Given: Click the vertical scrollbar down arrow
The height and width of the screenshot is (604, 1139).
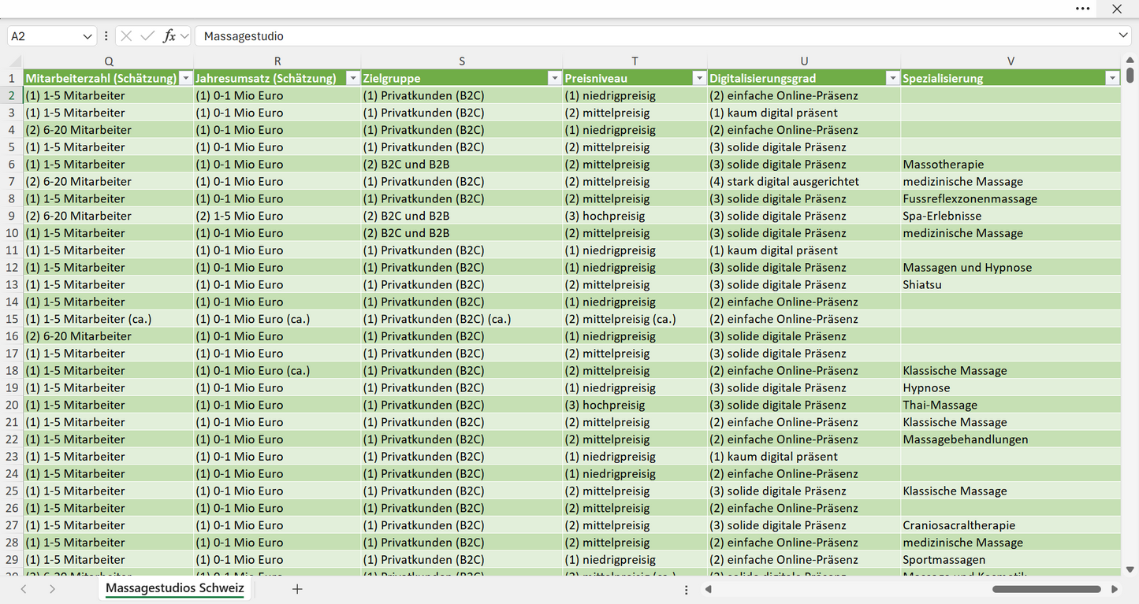Looking at the screenshot, I should click(1130, 569).
